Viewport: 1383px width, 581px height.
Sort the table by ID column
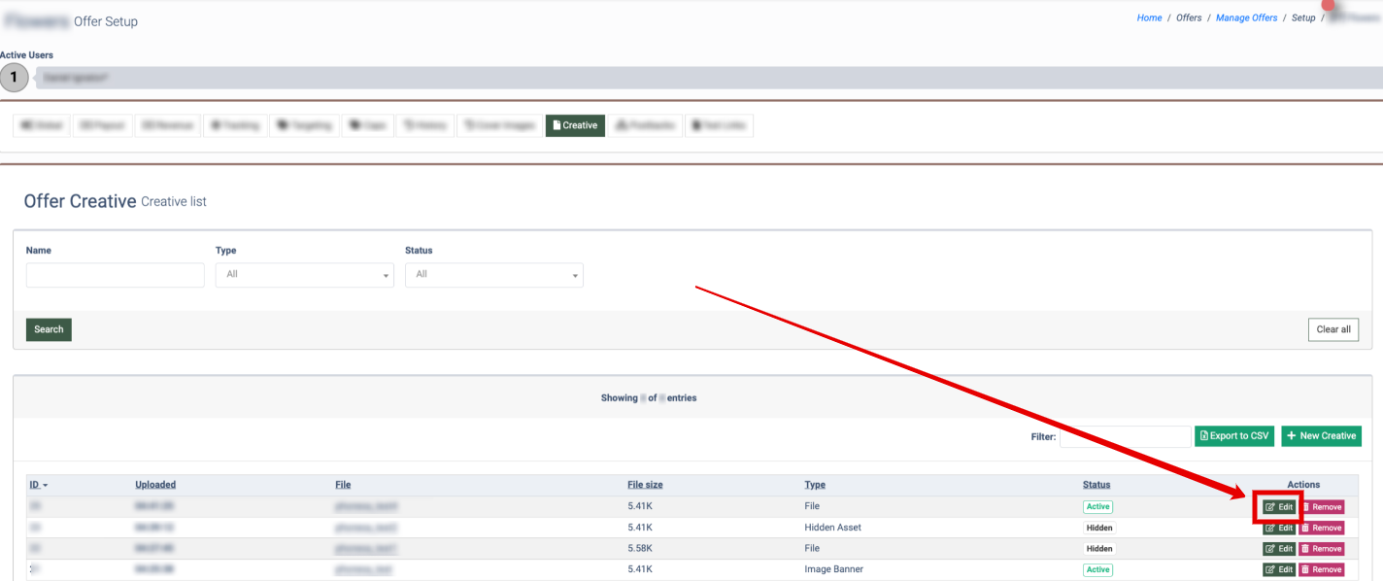point(38,485)
